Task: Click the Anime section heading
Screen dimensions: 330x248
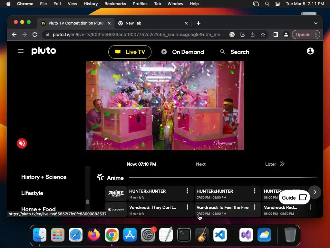Action: click(115, 178)
